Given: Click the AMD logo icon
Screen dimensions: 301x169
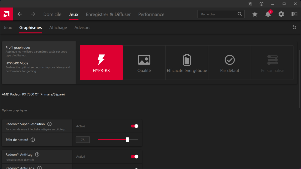Looking at the screenshot, I should pyautogui.click(x=7, y=14).
